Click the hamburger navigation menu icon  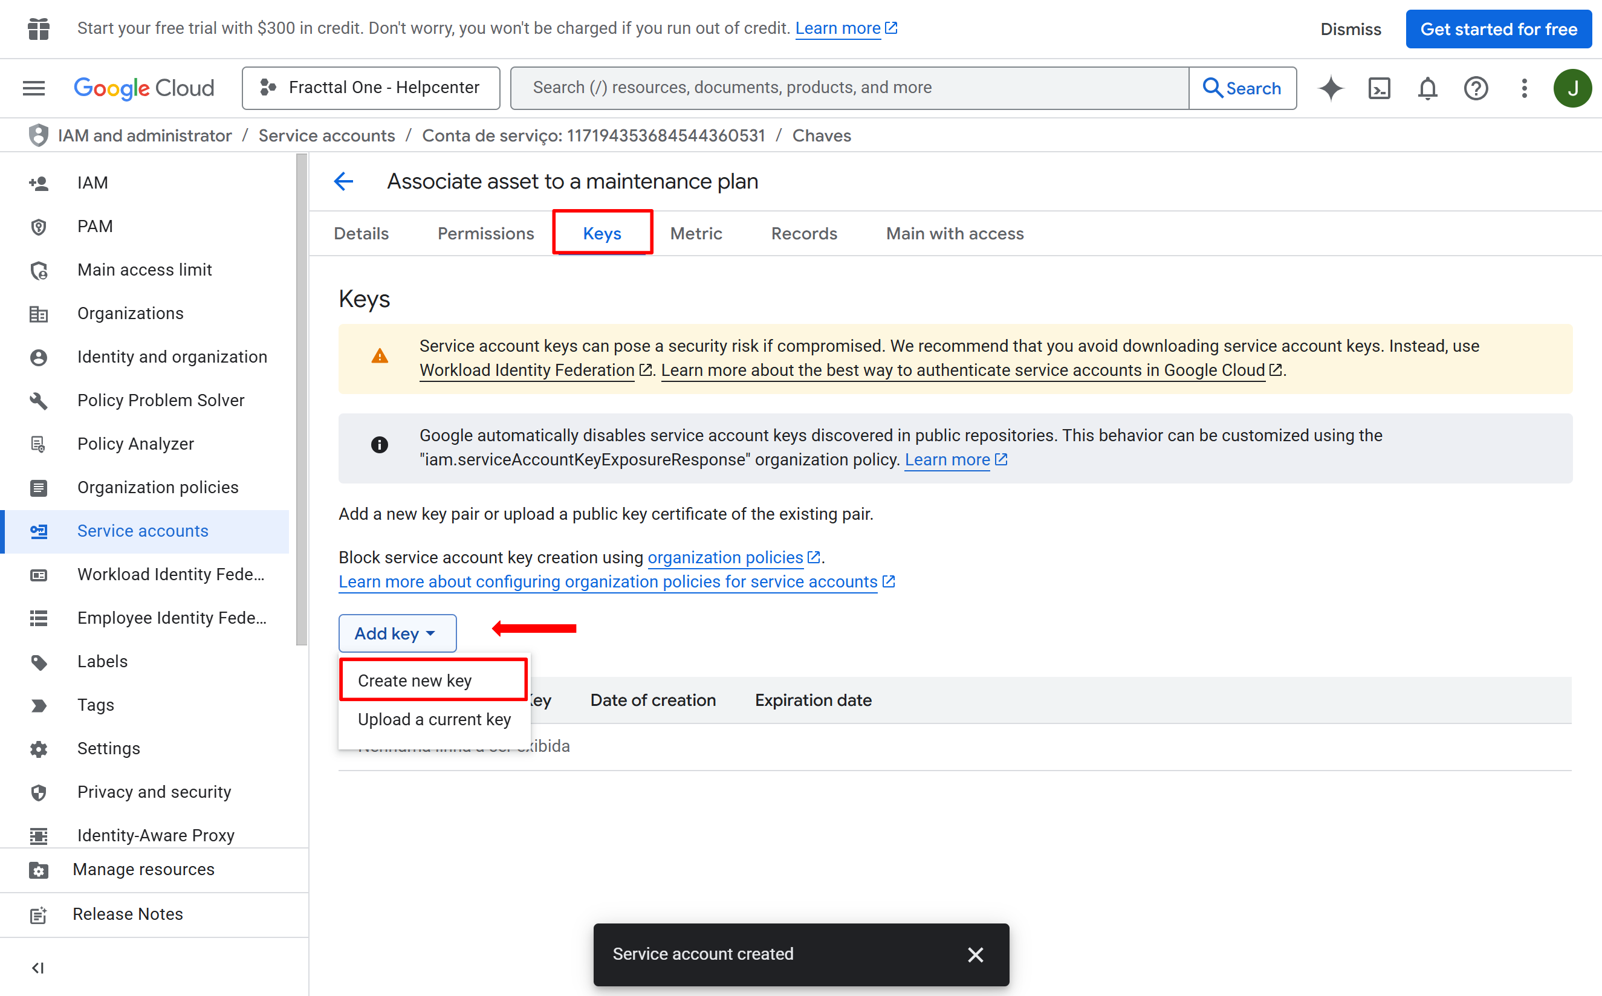point(34,88)
